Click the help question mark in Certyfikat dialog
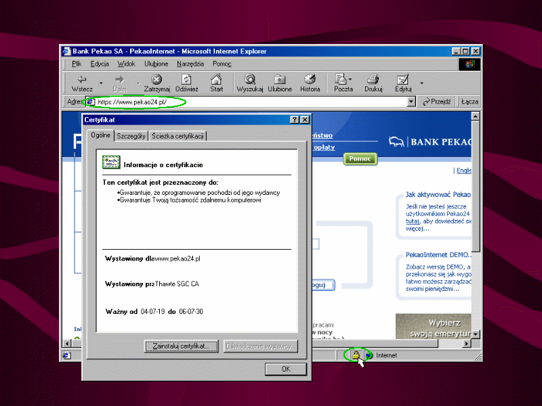542x406 pixels. point(294,120)
